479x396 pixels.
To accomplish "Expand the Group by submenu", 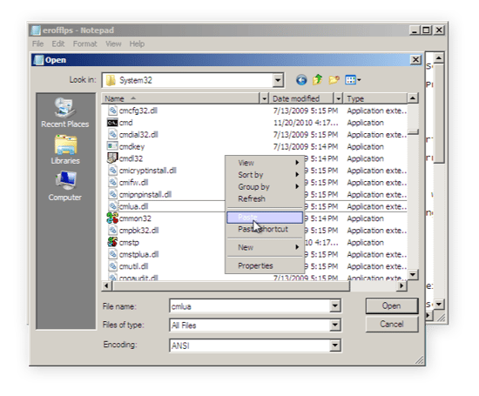I will tap(265, 186).
